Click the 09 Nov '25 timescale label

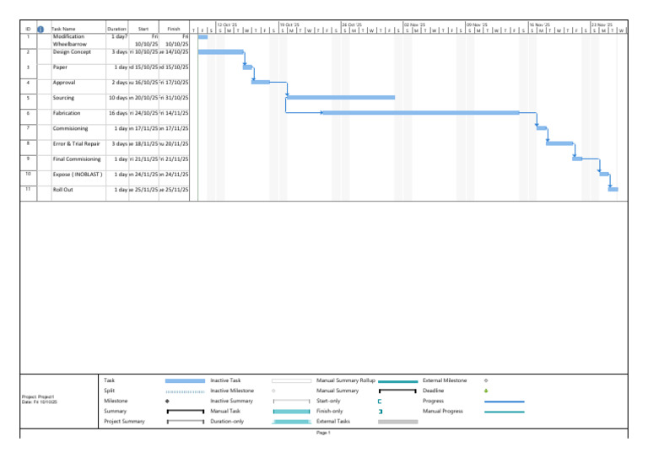click(x=477, y=24)
